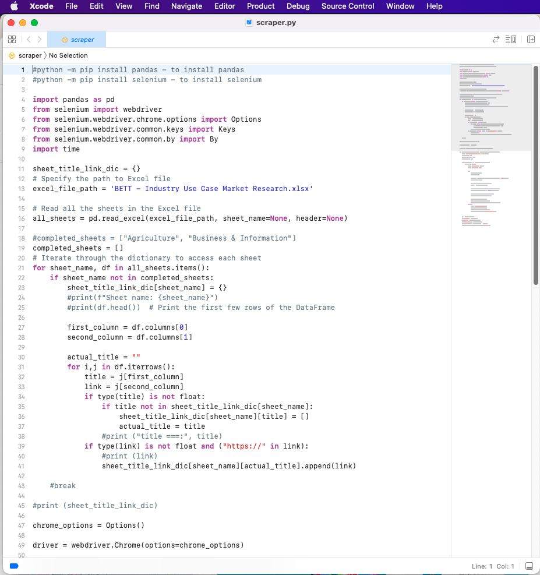Go forward with the right chevron
The image size is (540, 575).
pos(40,39)
